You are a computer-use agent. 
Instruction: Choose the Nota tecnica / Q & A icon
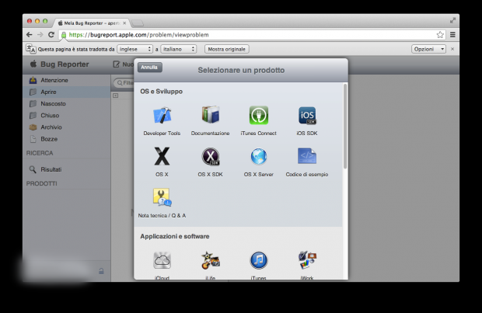tap(162, 197)
